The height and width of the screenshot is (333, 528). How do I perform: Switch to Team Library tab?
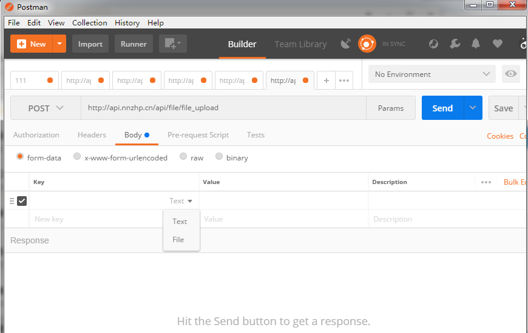300,44
